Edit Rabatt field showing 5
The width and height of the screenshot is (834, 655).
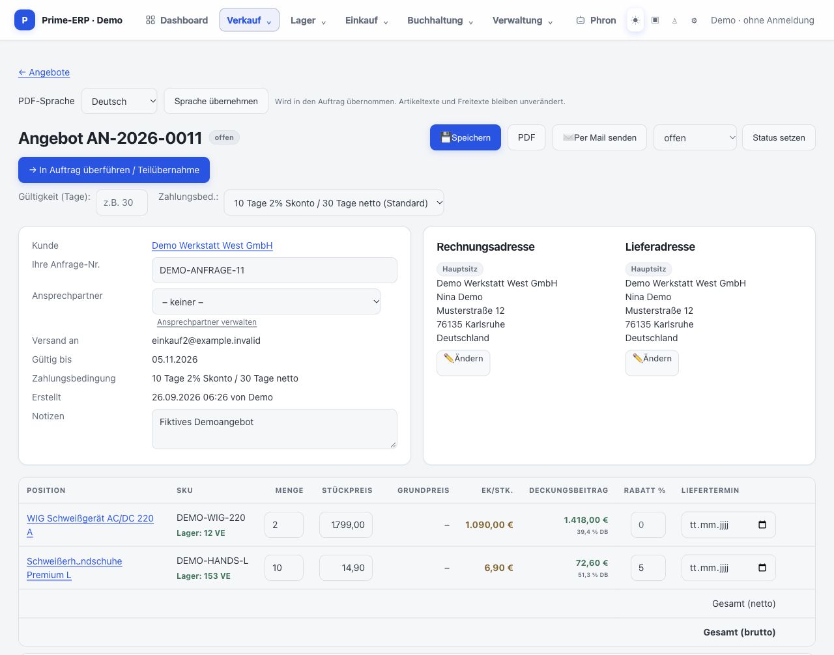648,568
